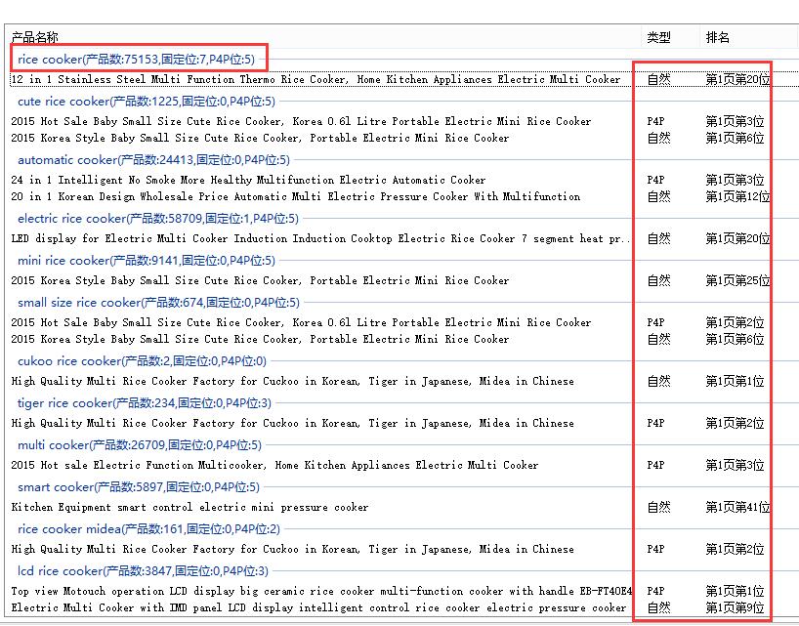The image size is (799, 626).
Task: Select the 'Kitchen Equipment smart control' product row
Action: 189,507
